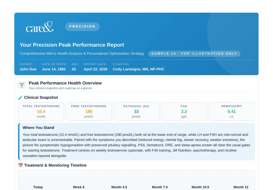The height and width of the screenshot is (190, 273).
Task: Click patient name 'John Doe'
Action: 28,69
